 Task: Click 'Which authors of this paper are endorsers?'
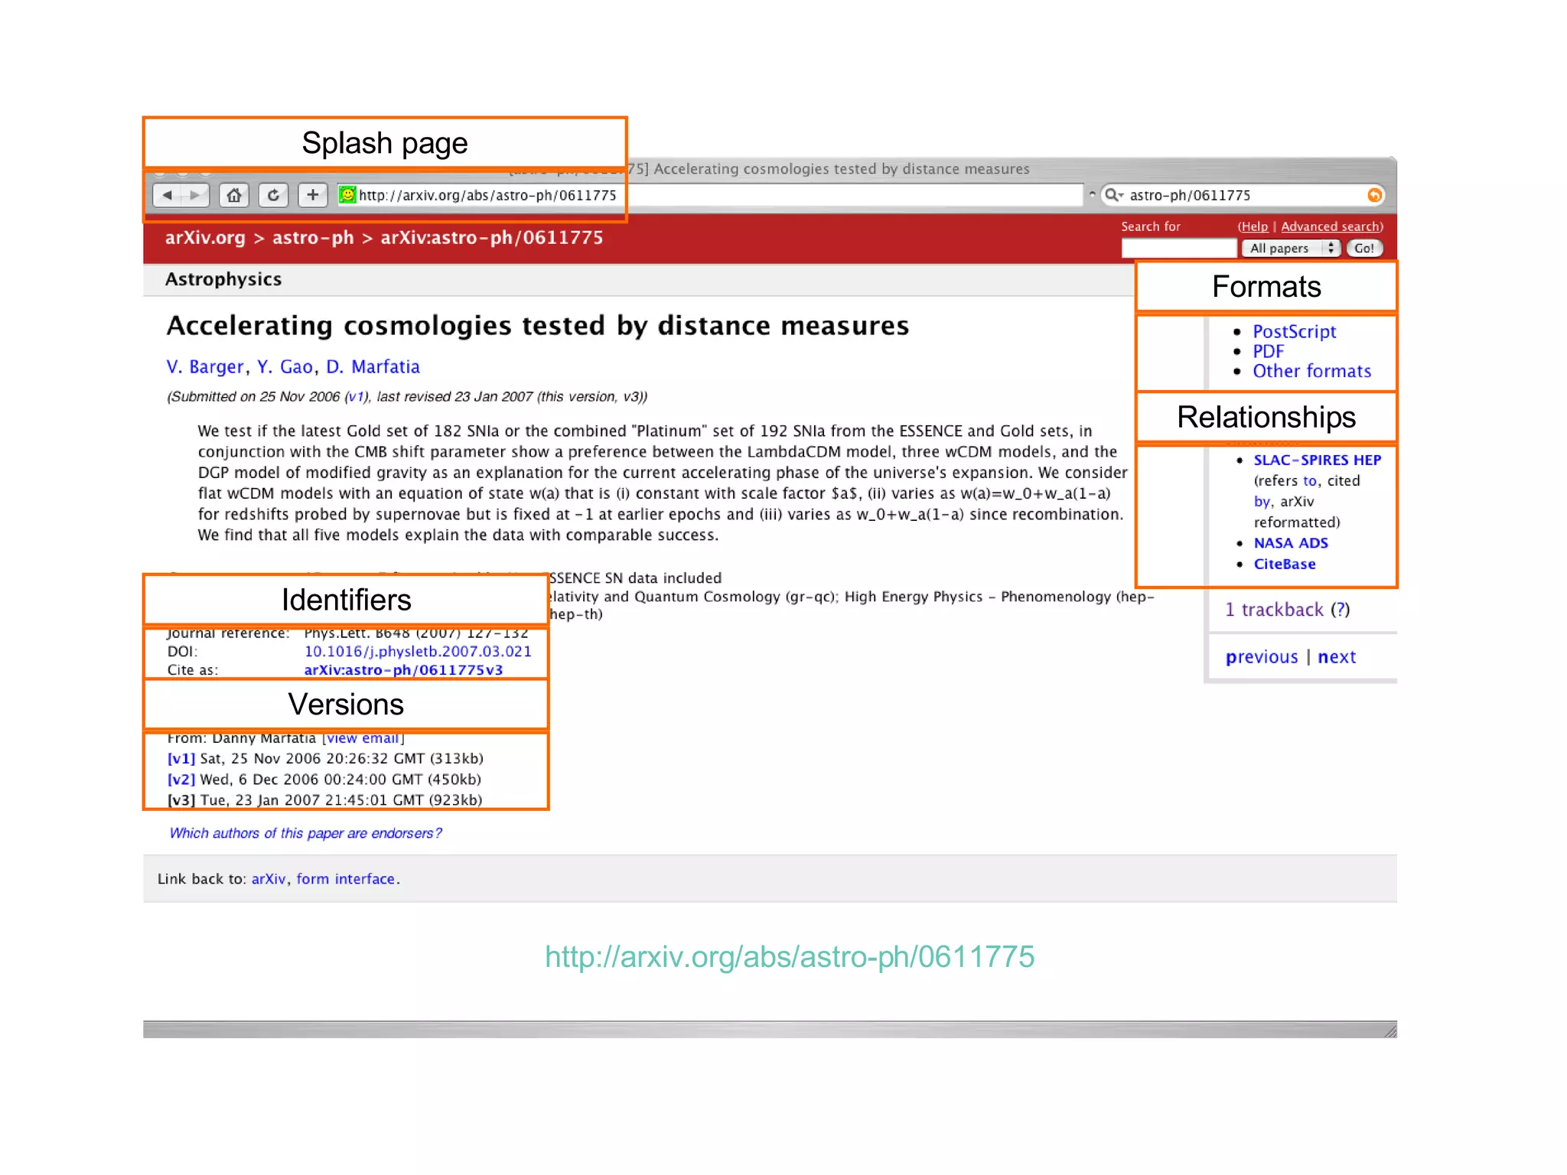[305, 833]
